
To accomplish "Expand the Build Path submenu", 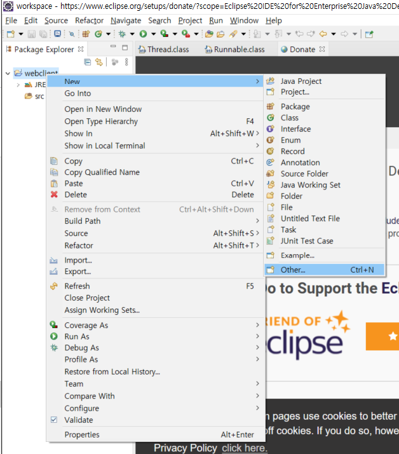I will point(156,221).
